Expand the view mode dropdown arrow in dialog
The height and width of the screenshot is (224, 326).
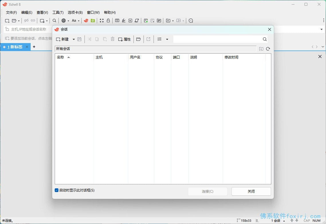tap(167, 39)
